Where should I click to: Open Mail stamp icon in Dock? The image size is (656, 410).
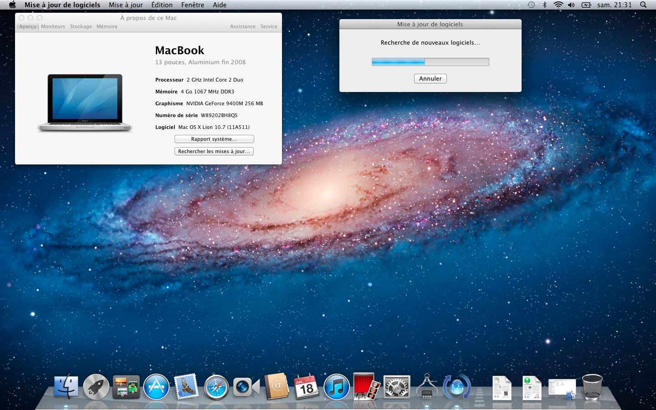[186, 387]
